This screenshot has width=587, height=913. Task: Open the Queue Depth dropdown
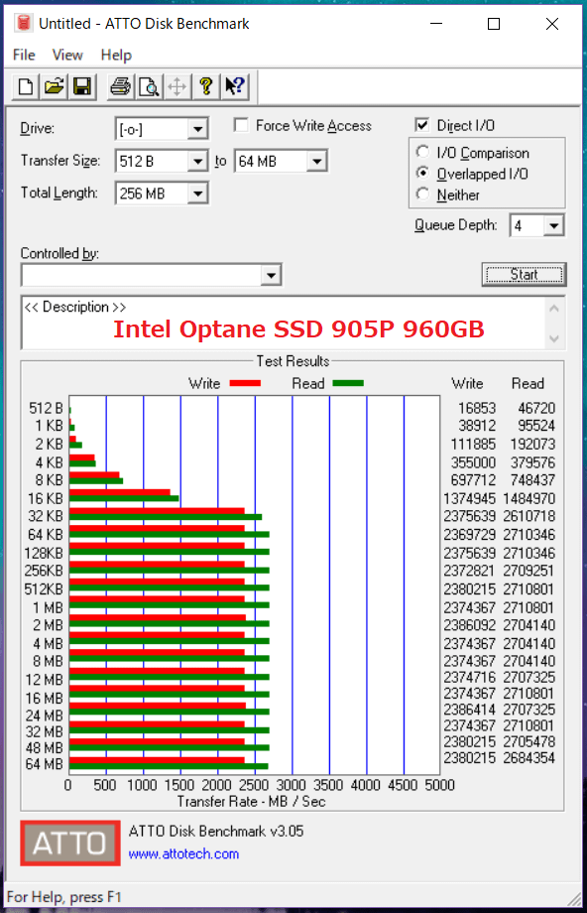click(x=554, y=225)
